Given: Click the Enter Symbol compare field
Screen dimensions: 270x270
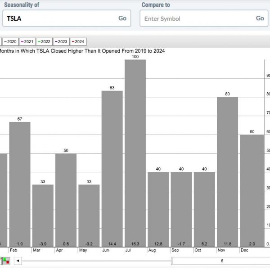Looking at the screenshot, I should pos(204,18).
